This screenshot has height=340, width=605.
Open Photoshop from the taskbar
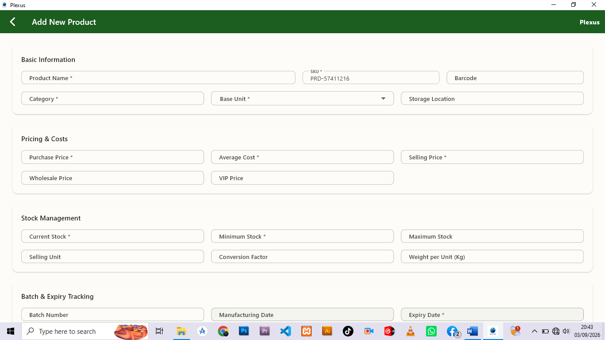tap(244, 331)
